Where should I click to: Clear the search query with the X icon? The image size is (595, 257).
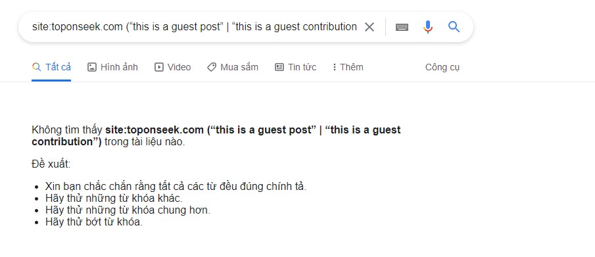point(369,27)
